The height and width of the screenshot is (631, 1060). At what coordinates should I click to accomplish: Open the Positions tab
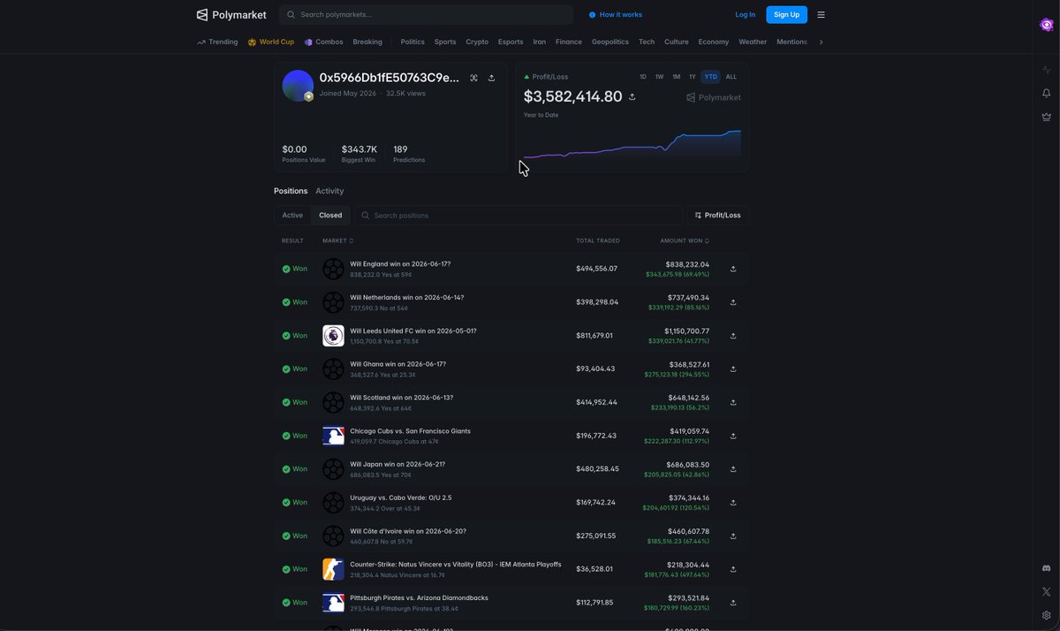pos(291,191)
